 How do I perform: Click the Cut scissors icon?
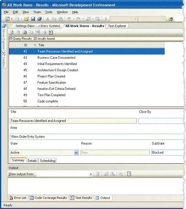tap(48, 19)
